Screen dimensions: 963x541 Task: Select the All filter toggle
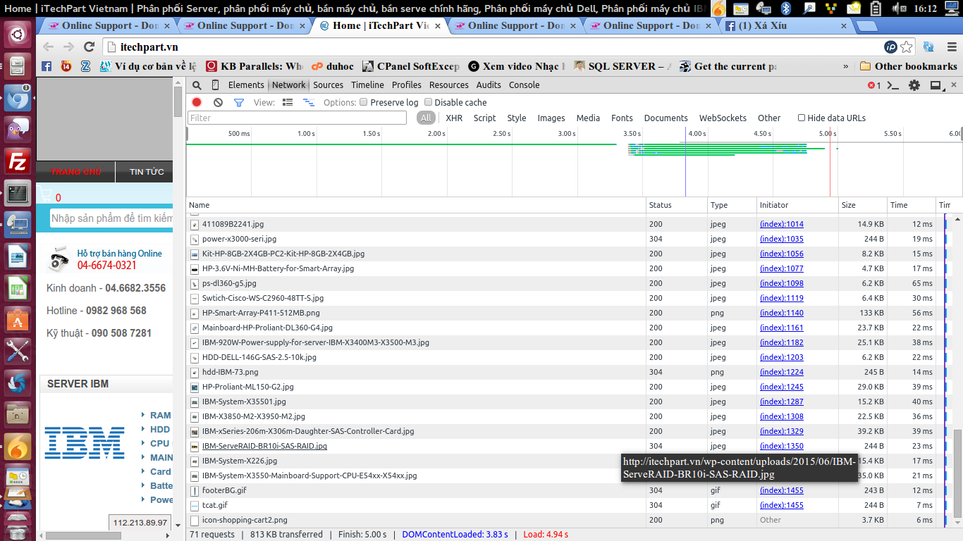tap(426, 118)
